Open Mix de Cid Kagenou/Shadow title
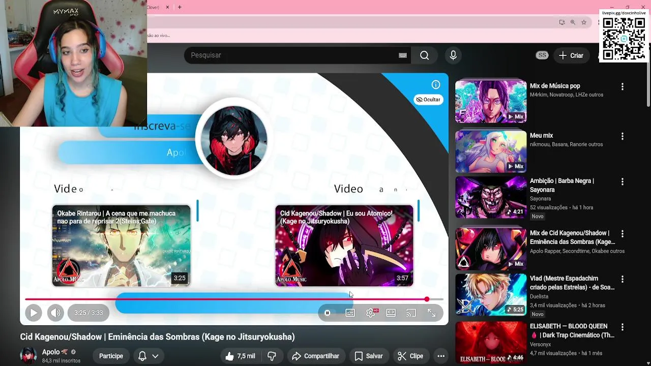The height and width of the screenshot is (366, 651). (572, 237)
